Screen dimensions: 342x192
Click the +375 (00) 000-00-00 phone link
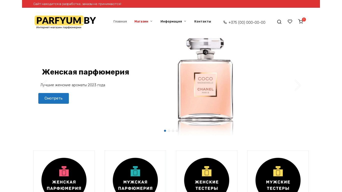pyautogui.click(x=247, y=22)
